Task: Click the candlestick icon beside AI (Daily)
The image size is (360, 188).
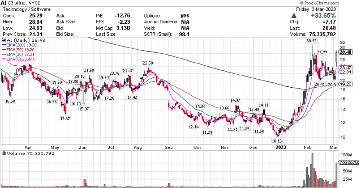Action: (4, 40)
